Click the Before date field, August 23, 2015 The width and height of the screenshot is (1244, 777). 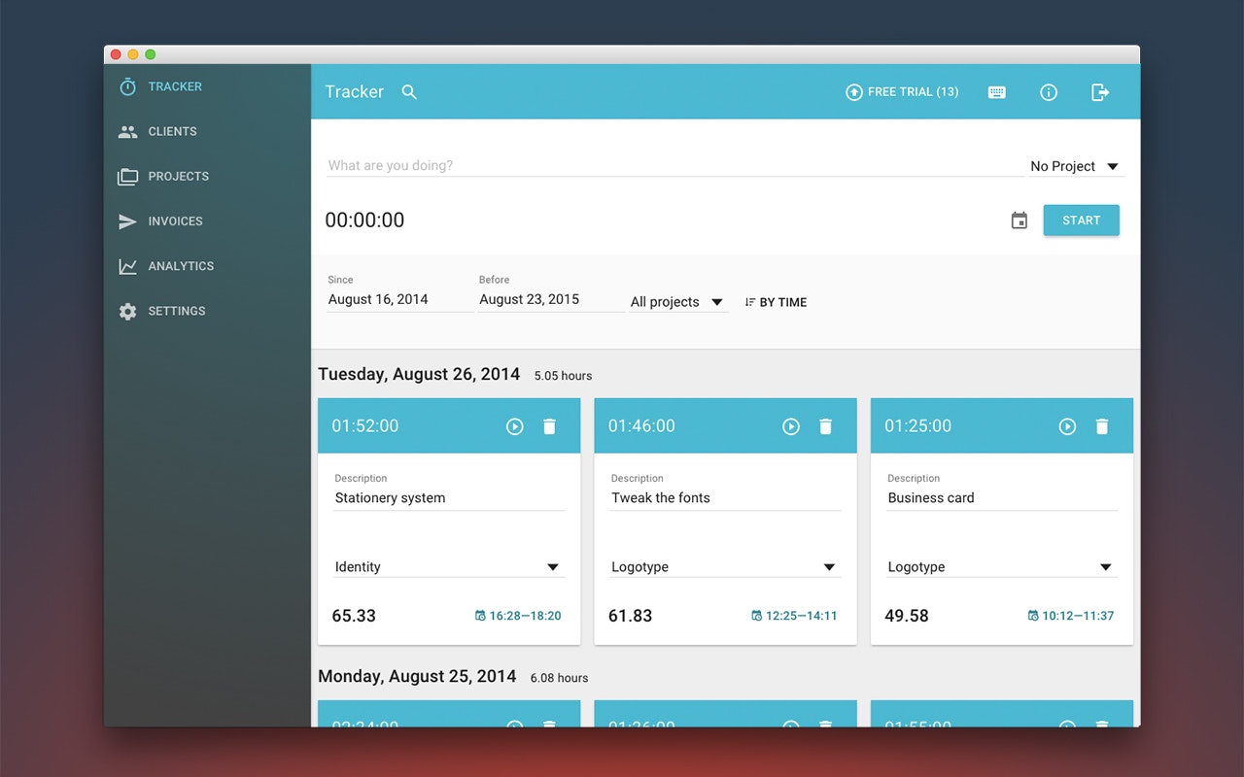pos(551,299)
